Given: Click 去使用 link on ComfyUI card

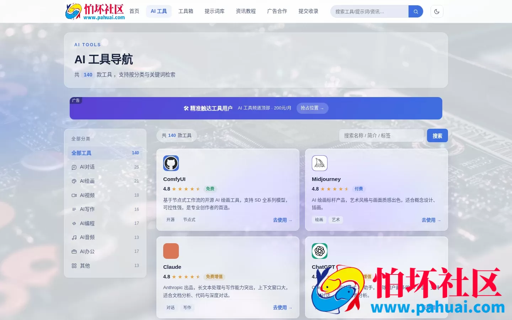Looking at the screenshot, I should coord(283,220).
